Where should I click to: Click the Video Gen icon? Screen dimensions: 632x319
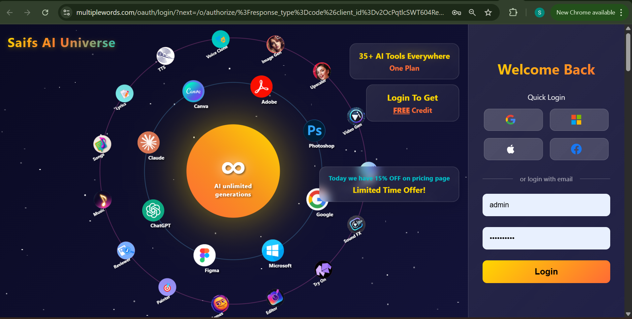tap(356, 116)
